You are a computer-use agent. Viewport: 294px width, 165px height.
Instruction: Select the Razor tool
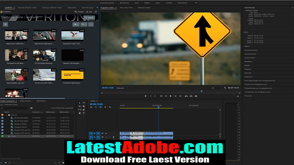pyautogui.click(x=84, y=106)
